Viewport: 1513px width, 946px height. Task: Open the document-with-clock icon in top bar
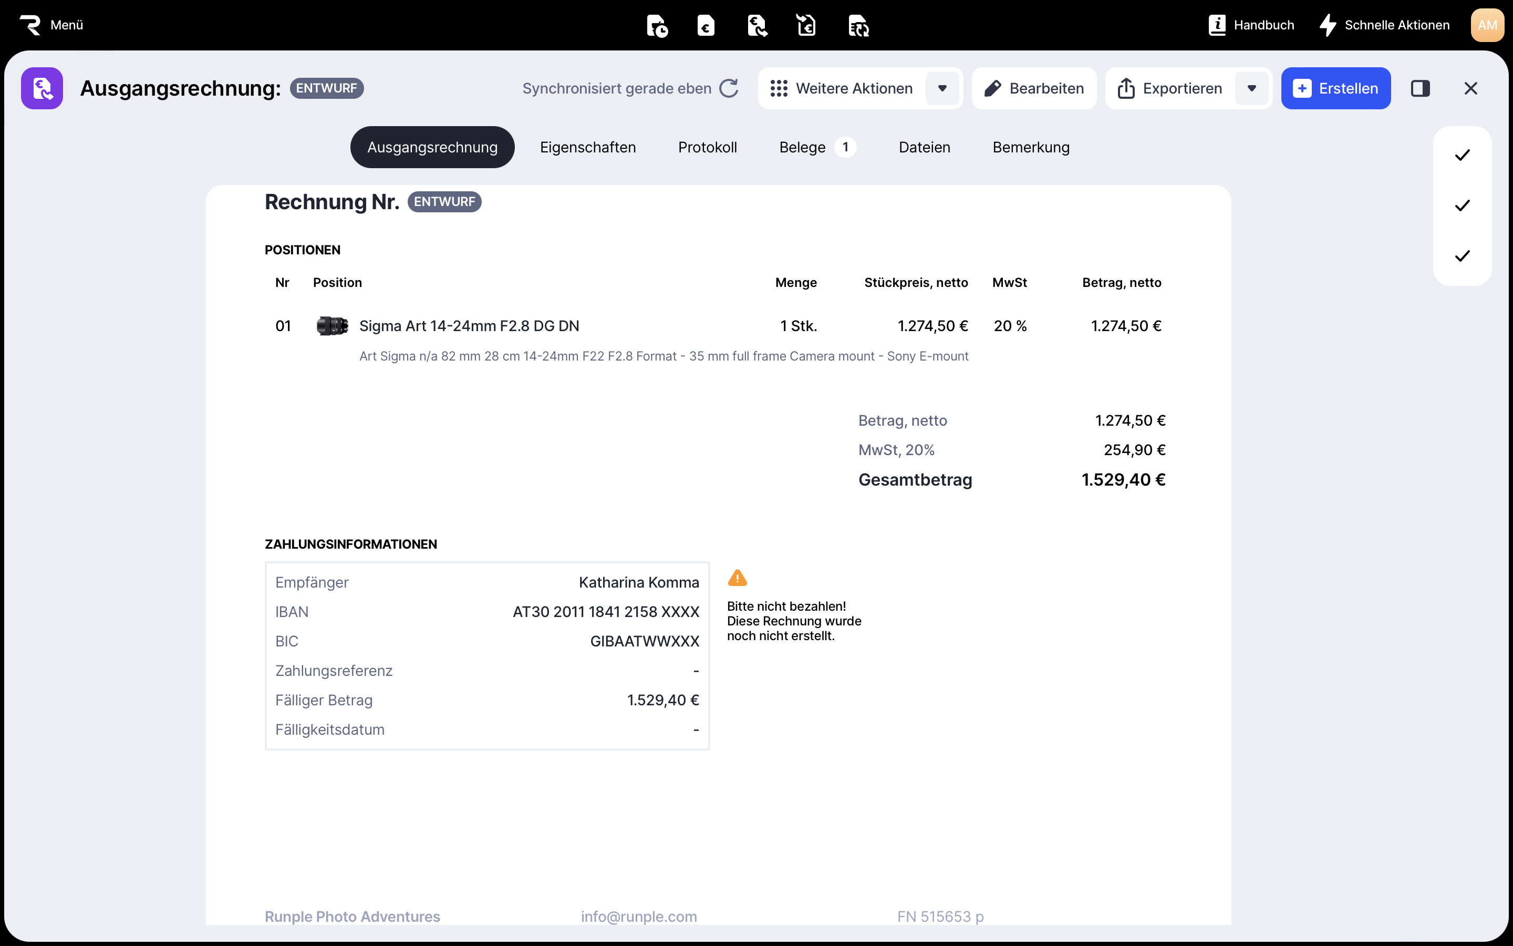(657, 26)
